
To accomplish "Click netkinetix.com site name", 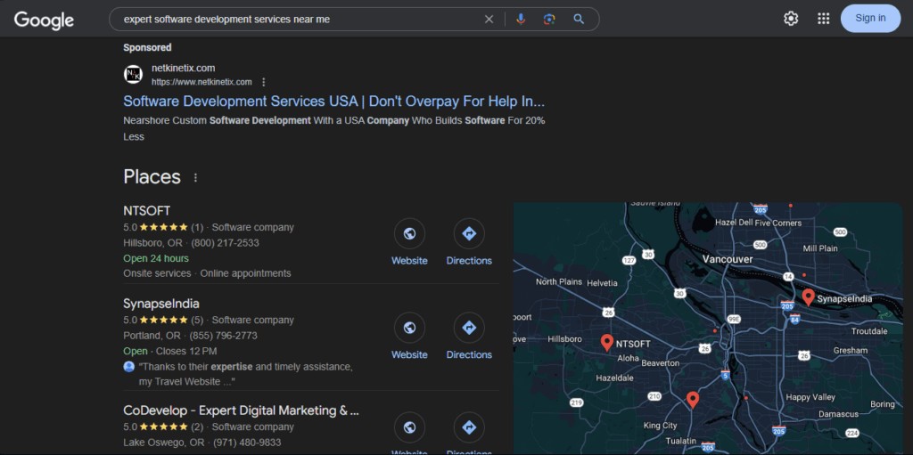I will pyautogui.click(x=184, y=68).
